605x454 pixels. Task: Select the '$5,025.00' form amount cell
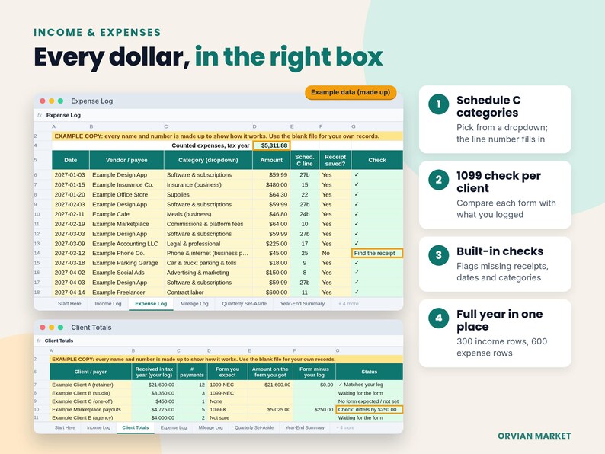coord(270,410)
